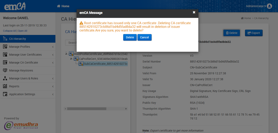Close the emCA Message dialog

click(194, 12)
